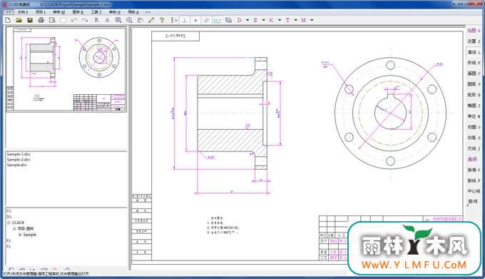Open the 项目 menu
The height and width of the screenshot is (279, 485).
(x=40, y=12)
